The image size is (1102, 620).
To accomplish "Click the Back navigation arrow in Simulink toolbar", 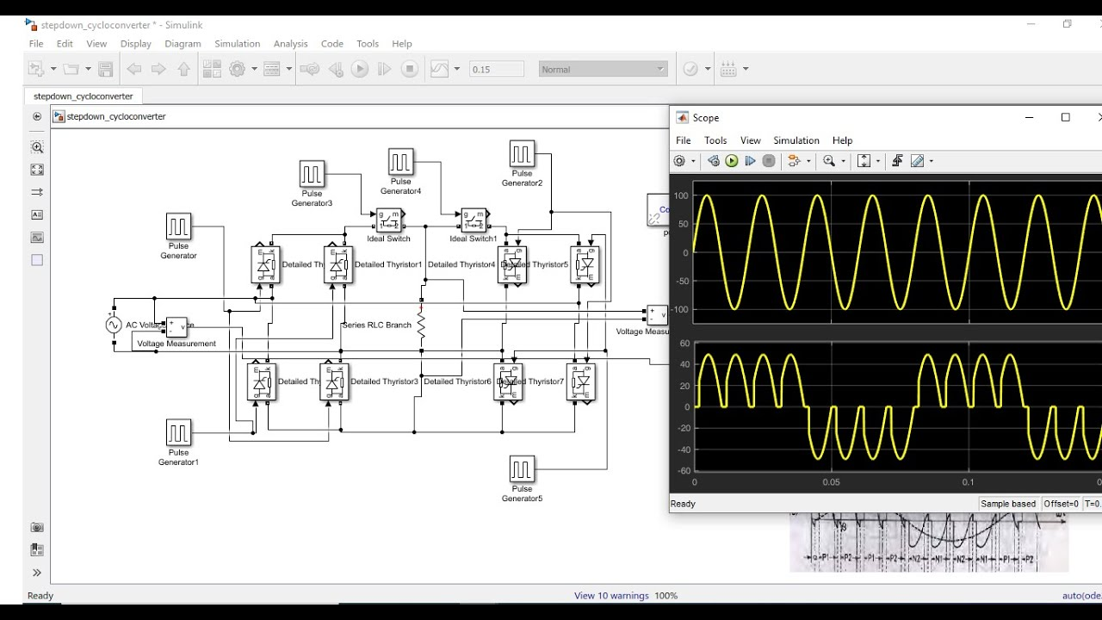I will click(x=134, y=69).
